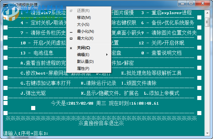This screenshot has height=139, width=213.
Task: Select 关闭(C) menu entry
Action: 89,48
